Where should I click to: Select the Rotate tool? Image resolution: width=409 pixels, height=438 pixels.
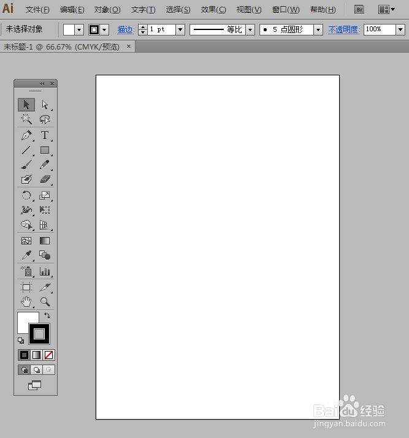click(26, 195)
